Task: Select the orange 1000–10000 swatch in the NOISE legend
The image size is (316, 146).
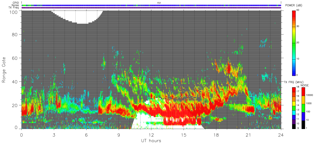Action: tap(303, 100)
